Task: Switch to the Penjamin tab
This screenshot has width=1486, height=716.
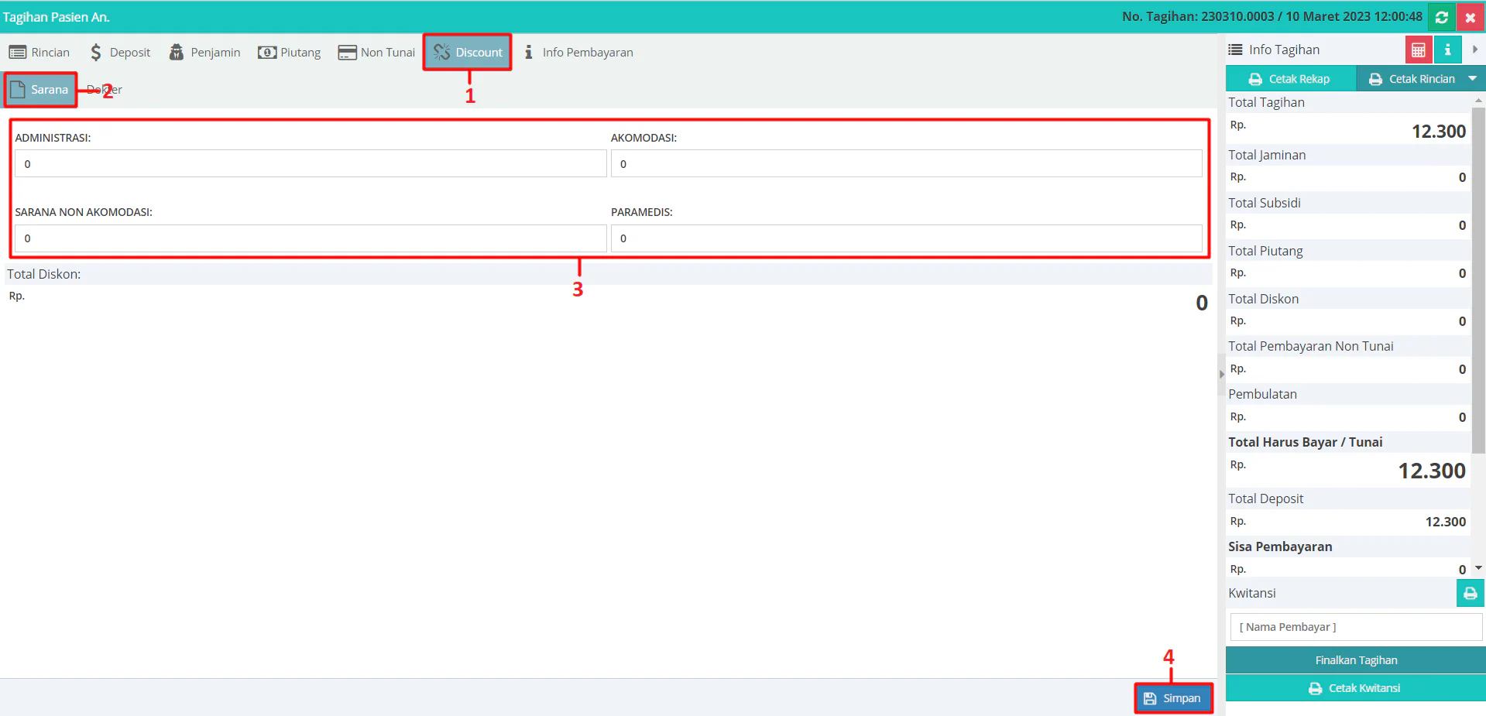Action: click(205, 53)
